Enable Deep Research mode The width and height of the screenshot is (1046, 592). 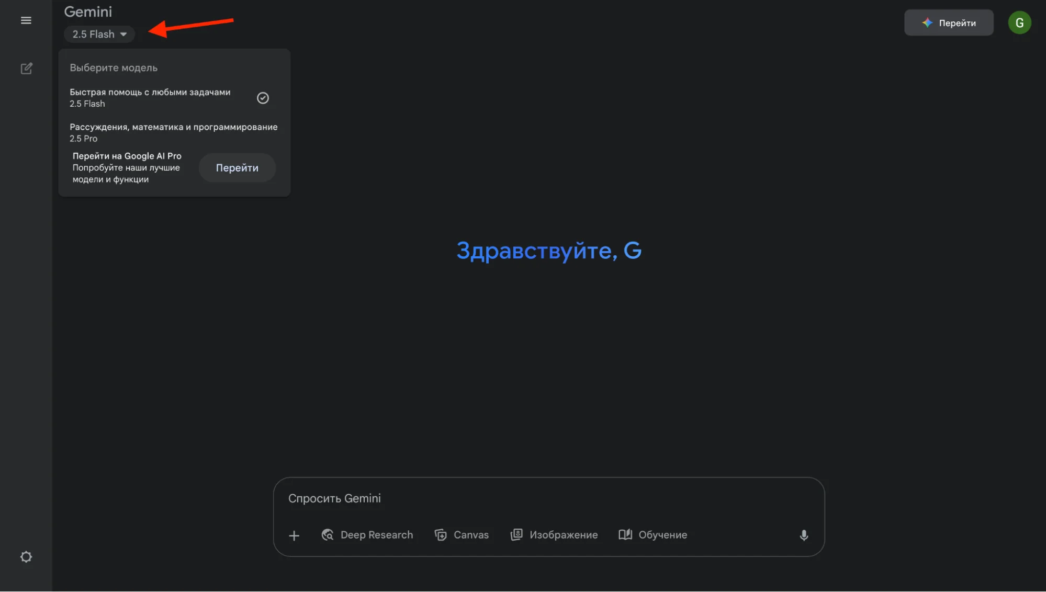(x=367, y=535)
